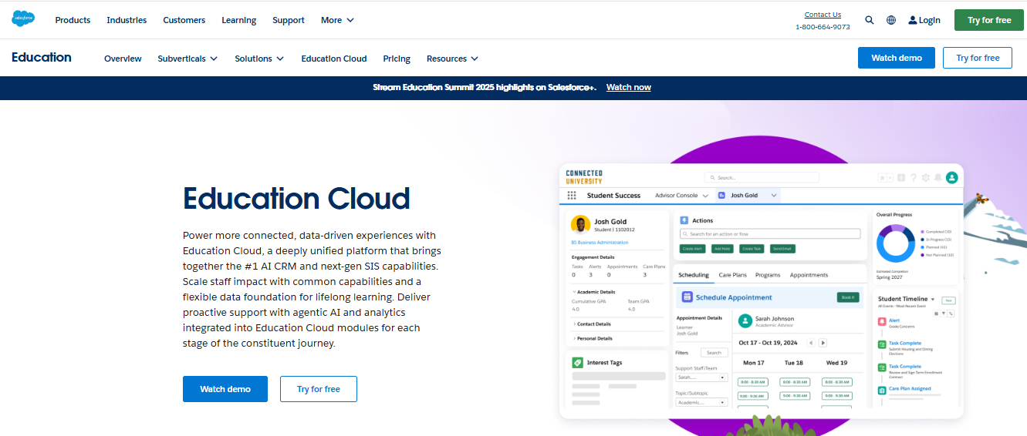Click the Overall Progress donut chart
This screenshot has height=436, width=1027.
point(896,243)
